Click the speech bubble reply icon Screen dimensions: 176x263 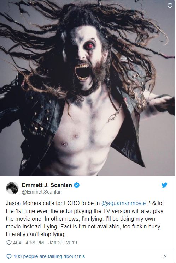9,256
